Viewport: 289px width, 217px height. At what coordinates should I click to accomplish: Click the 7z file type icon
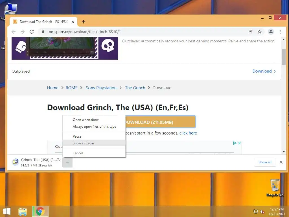16,162
